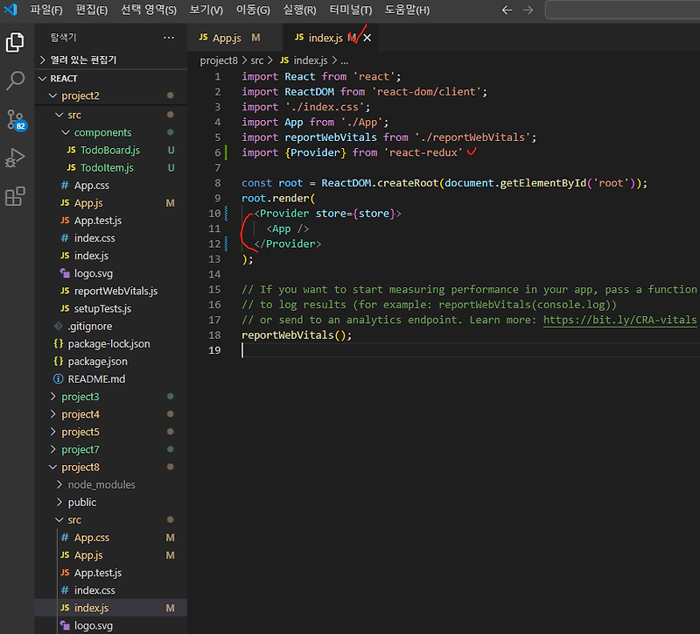Open the Run and Debug view
This screenshot has width=700, height=634.
coord(14,159)
